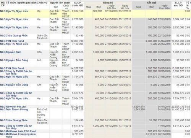191x138 pixels.
Task: Select the execution date 29/07/2019
Action: click(x=164, y=68)
